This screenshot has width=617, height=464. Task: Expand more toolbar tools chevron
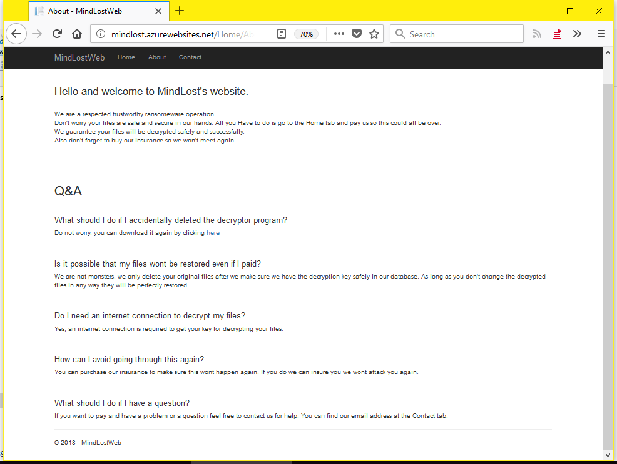point(577,34)
